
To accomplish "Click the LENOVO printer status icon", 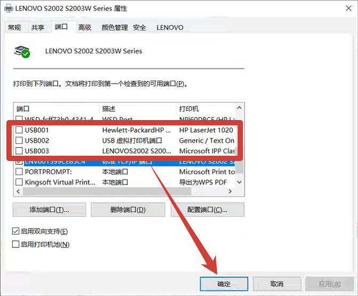I will (22, 52).
